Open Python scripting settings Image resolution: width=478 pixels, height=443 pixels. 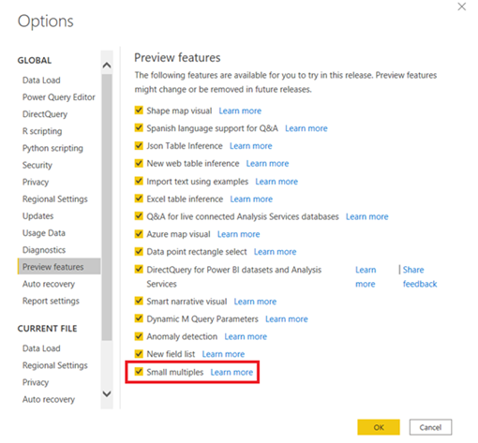[52, 148]
